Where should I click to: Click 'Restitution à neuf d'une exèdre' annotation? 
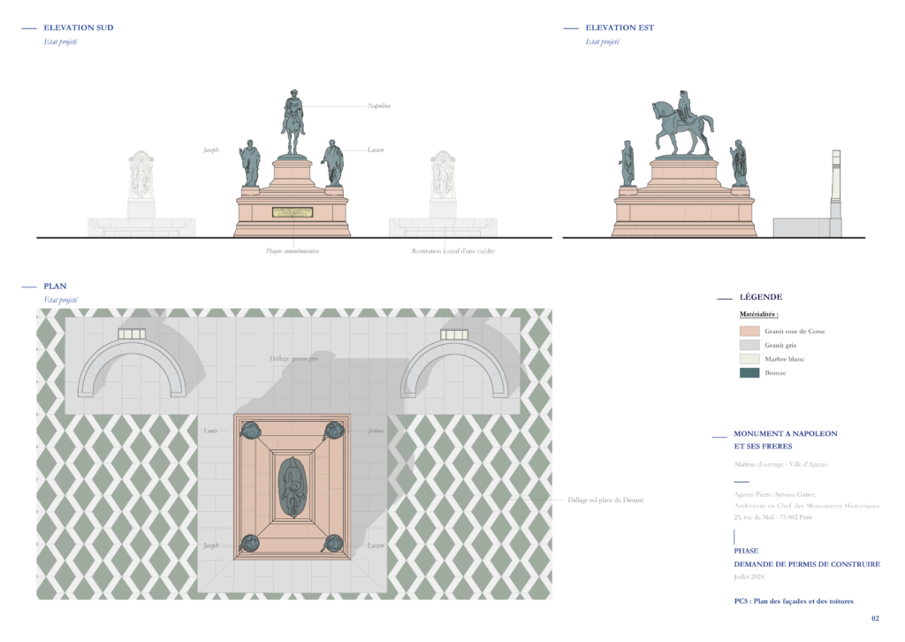coord(453,251)
